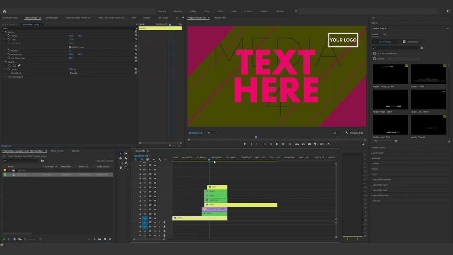This screenshot has height=255, width=453.
Task: Reset the Position parameter
Action: (x=136, y=36)
